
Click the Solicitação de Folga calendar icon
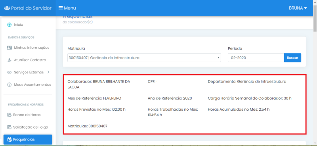click(9, 127)
